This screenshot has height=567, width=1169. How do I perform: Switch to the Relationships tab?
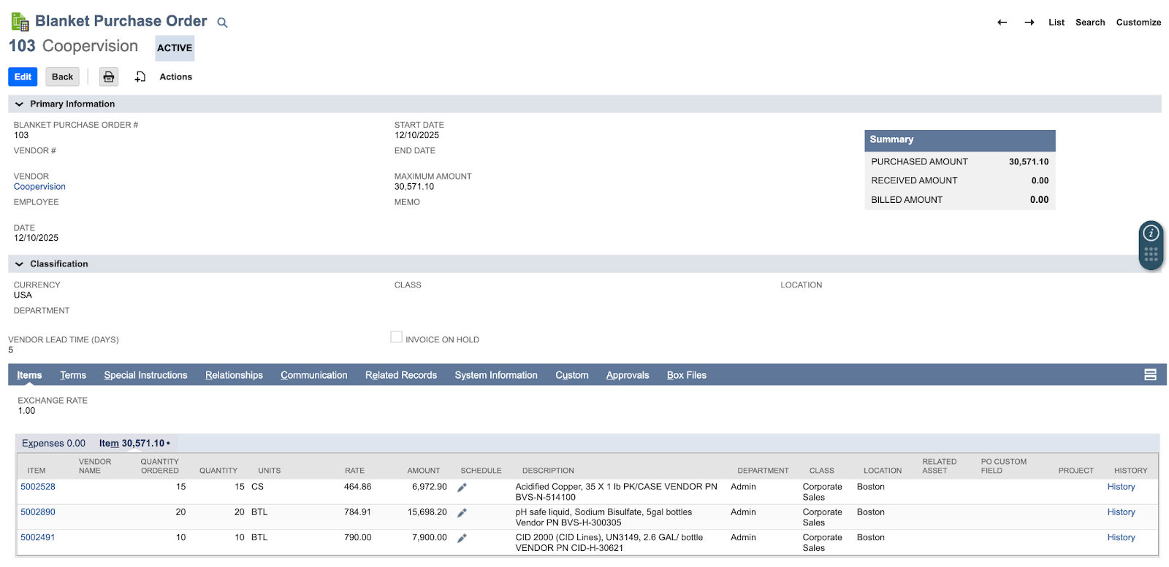tap(234, 375)
